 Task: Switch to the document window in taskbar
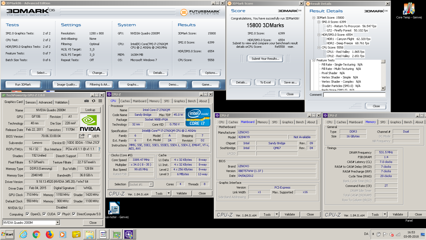pyautogui.click(x=103, y=234)
